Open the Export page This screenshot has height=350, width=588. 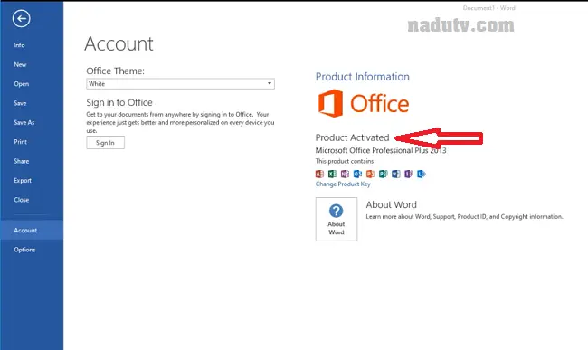23,181
